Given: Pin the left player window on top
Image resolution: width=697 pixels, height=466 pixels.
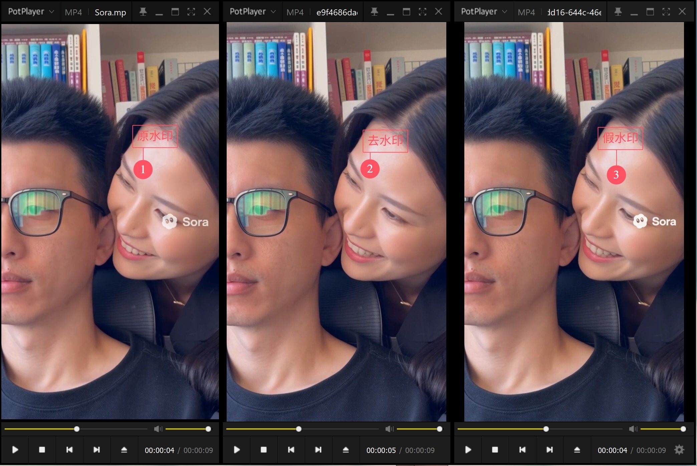Looking at the screenshot, I should (x=143, y=12).
